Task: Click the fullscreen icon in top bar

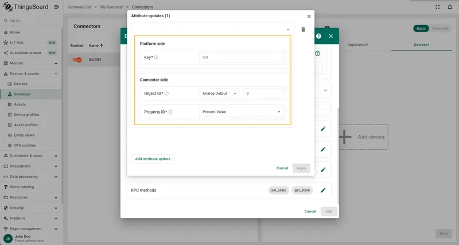Action: pyautogui.click(x=438, y=7)
